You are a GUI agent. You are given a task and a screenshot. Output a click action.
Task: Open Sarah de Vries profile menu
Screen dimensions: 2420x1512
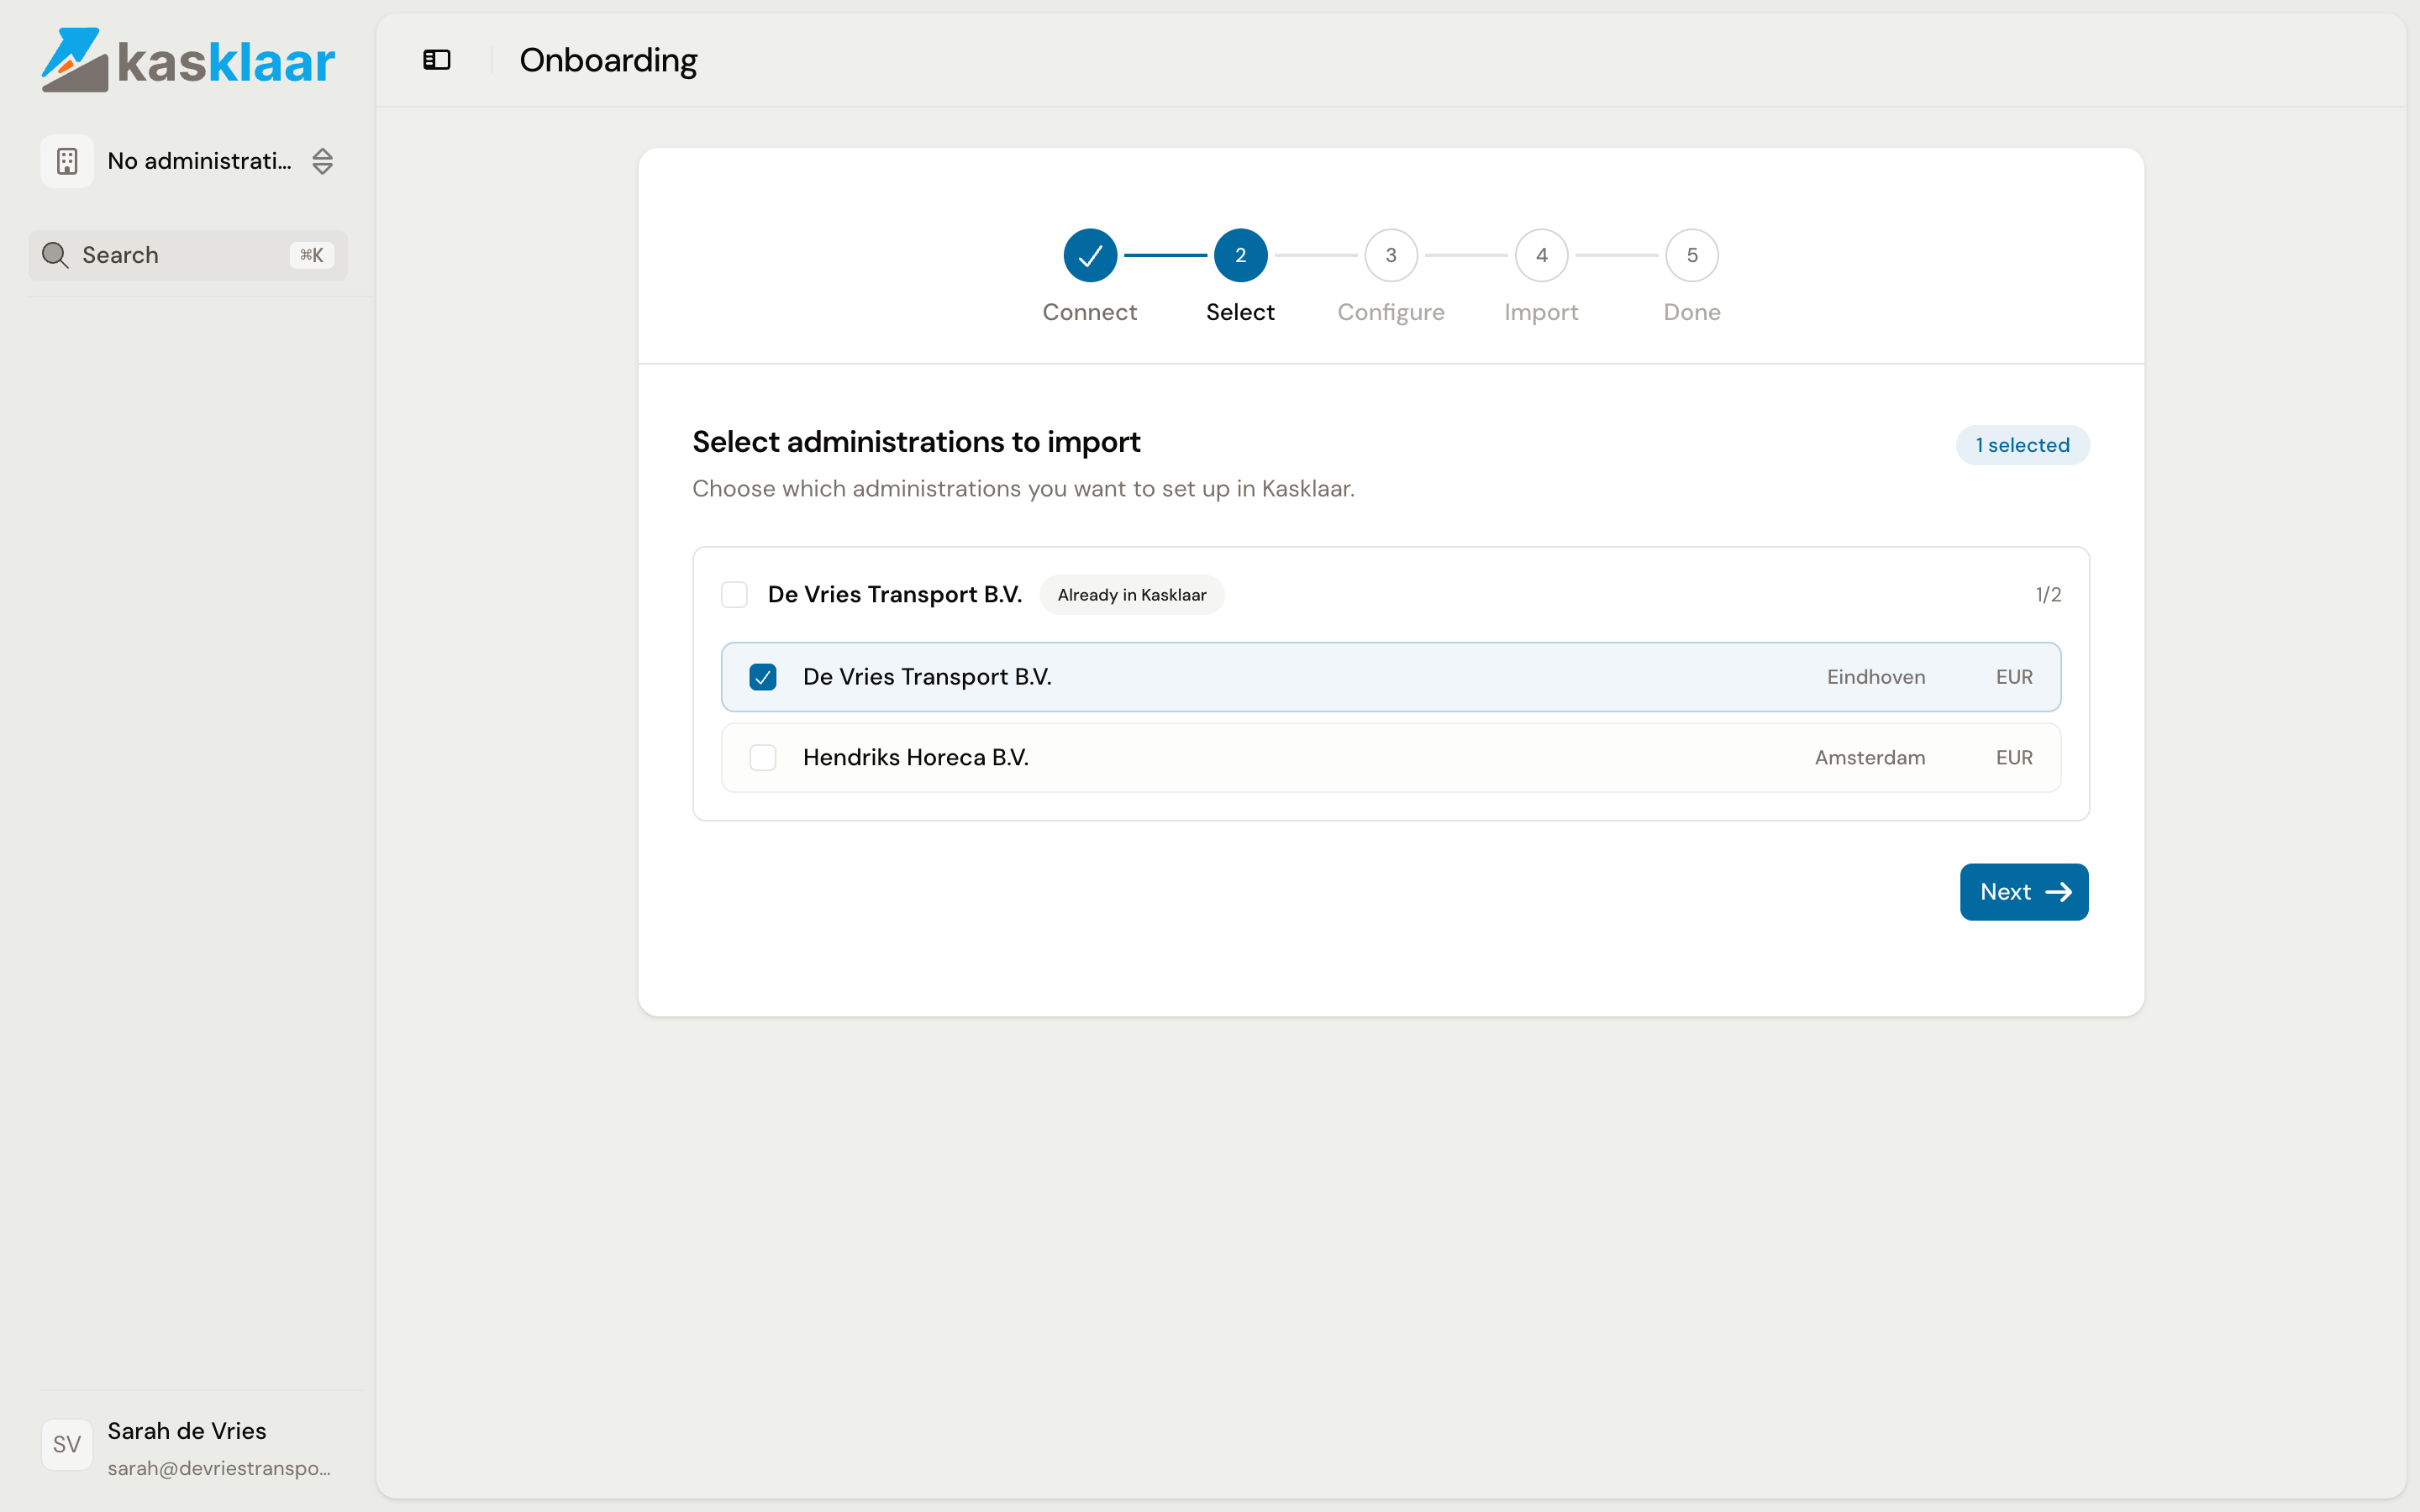coord(188,1447)
